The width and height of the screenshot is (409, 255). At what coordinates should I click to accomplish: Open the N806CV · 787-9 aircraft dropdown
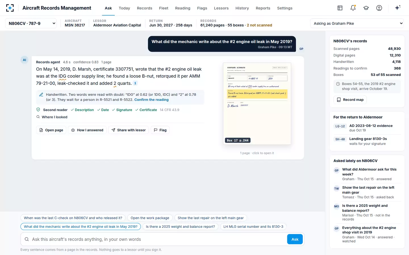[x=31, y=23]
